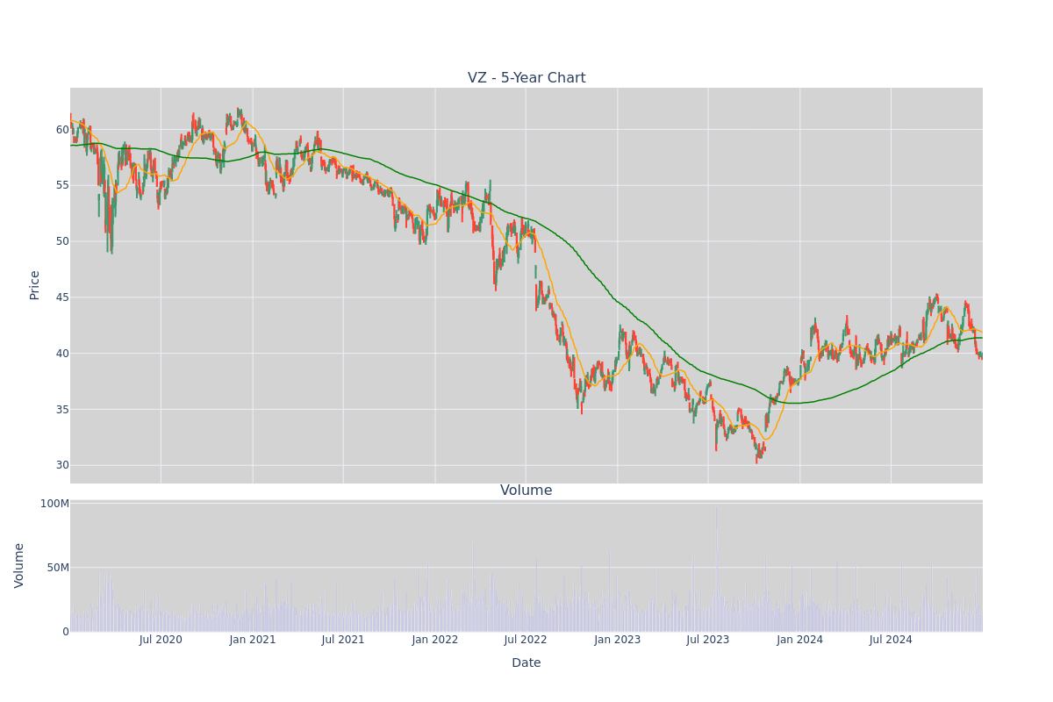
Task: Click the "Jul 2022" date tick label
Action: (526, 640)
